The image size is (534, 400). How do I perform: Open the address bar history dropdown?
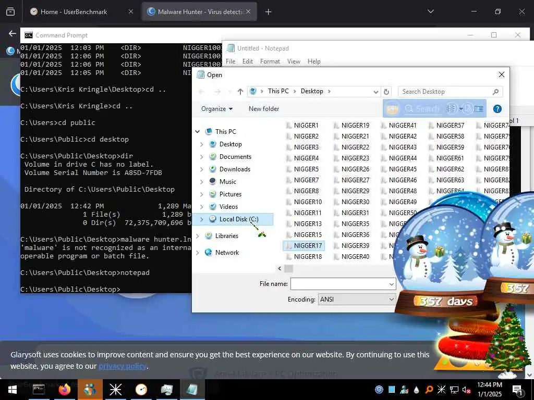(375, 92)
